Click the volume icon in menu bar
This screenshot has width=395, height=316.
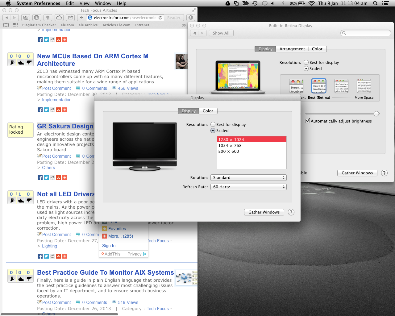point(272,3)
